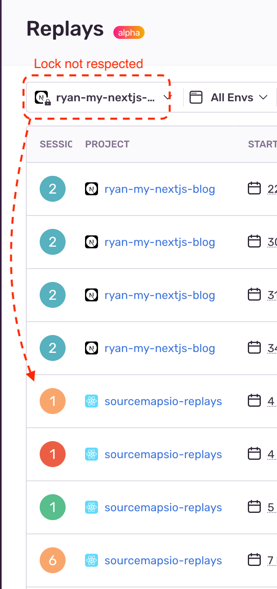Click the red session count badge showing 1
The image size is (277, 589).
[52, 454]
